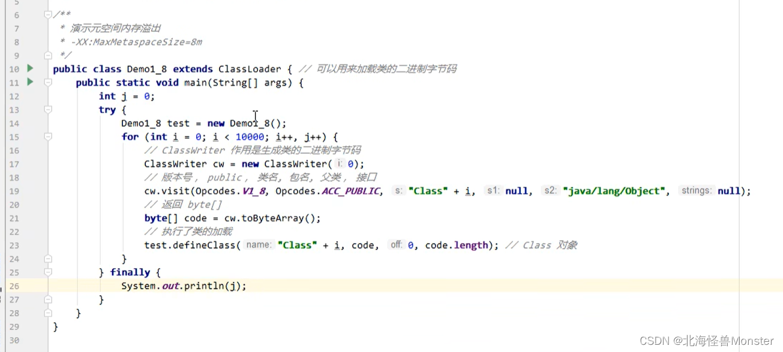Collapse the try block on line 13
The width and height of the screenshot is (783, 352).
coord(47,110)
